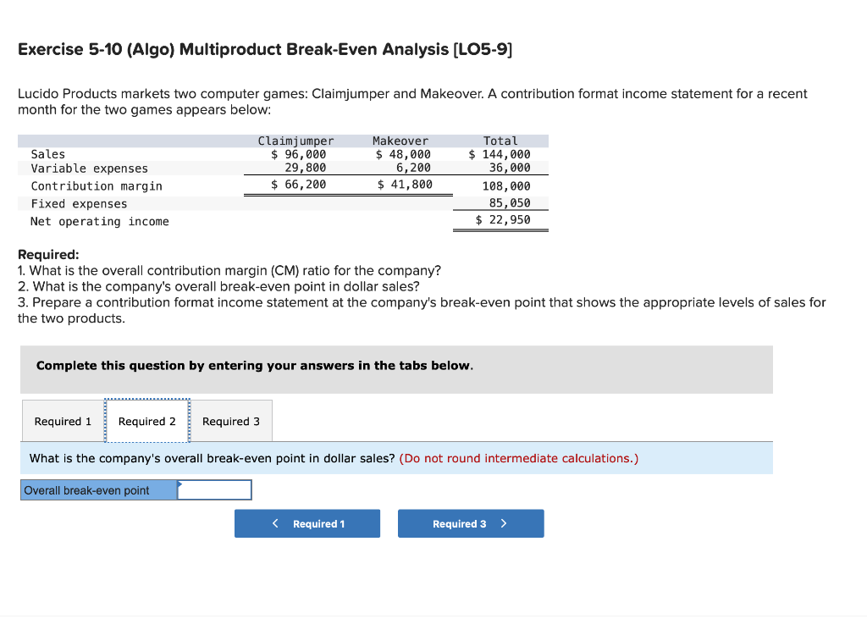Click the right chevron icon on Required 3 button
This screenshot has height=619, width=867.
(505, 523)
